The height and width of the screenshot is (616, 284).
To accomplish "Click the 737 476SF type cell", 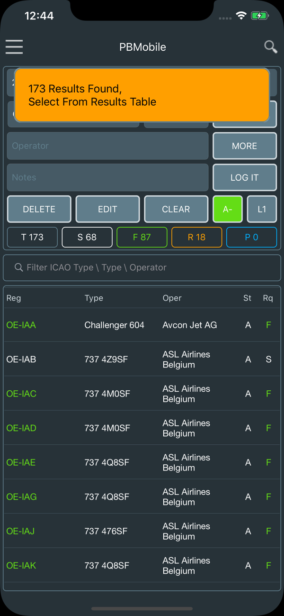I will click(106, 531).
